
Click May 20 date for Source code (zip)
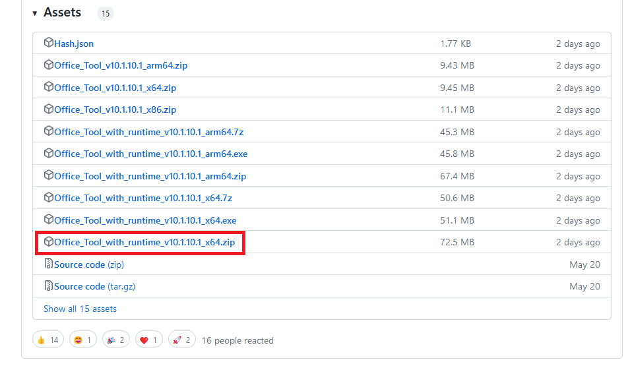tap(585, 265)
